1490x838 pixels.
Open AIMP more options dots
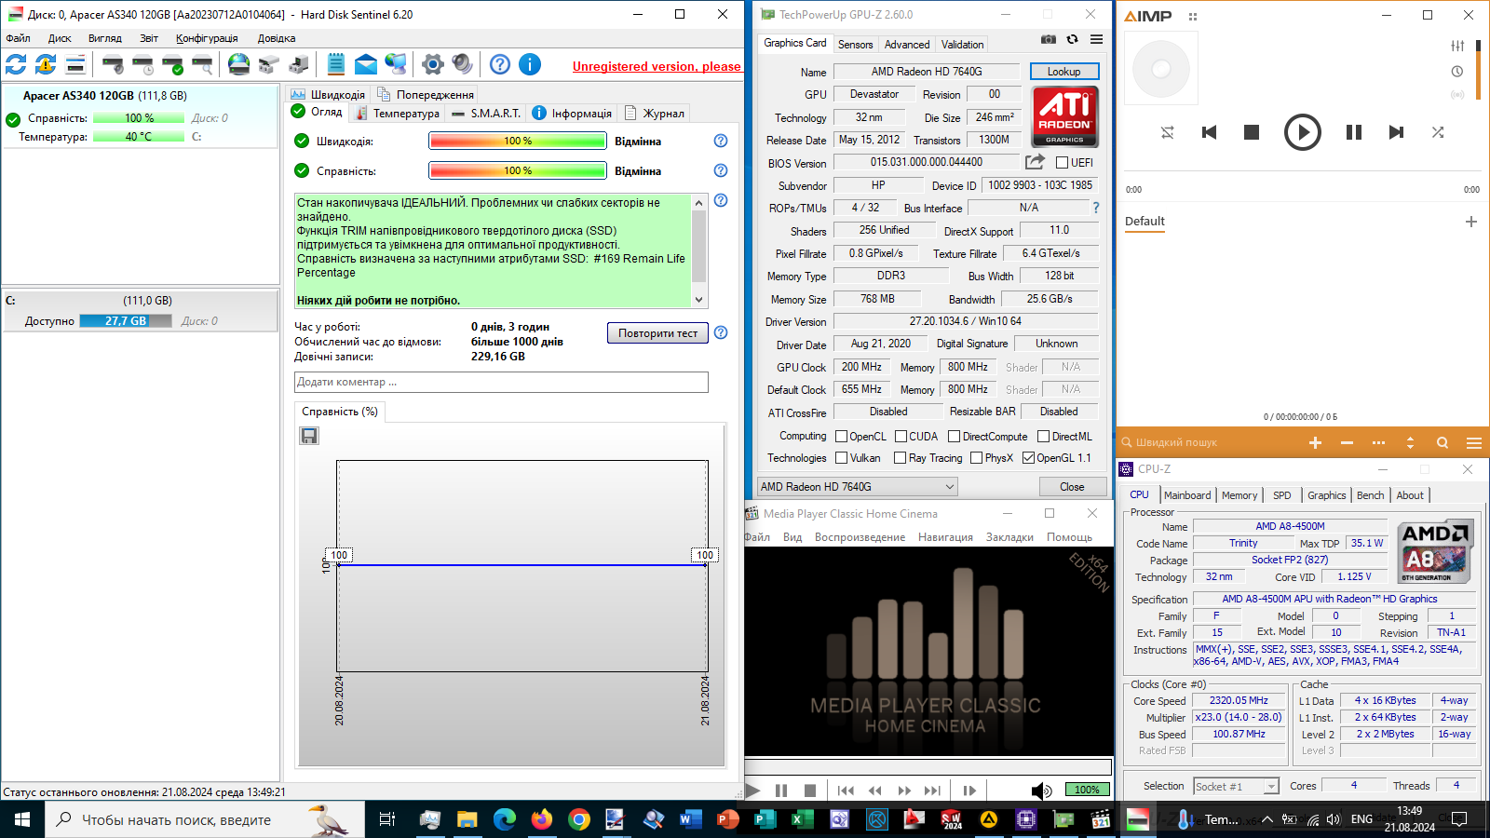coord(1379,443)
